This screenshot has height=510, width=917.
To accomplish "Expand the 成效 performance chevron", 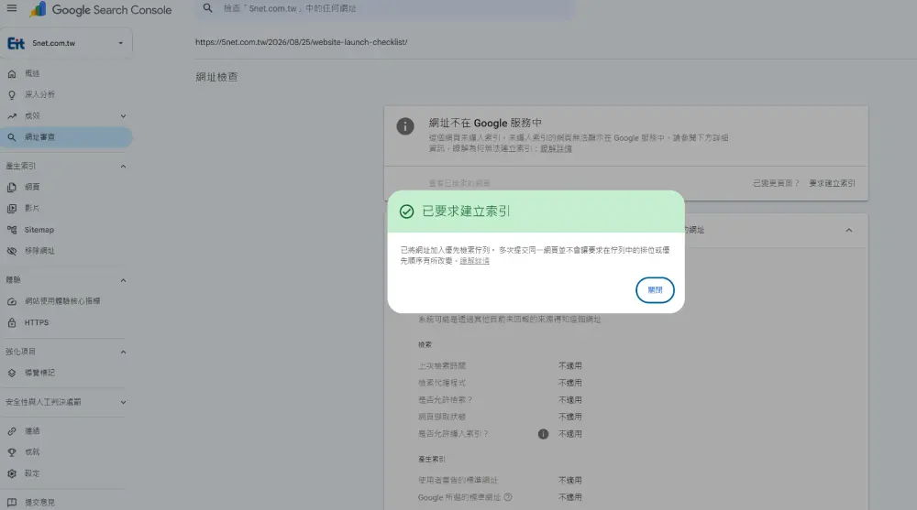I will (123, 116).
